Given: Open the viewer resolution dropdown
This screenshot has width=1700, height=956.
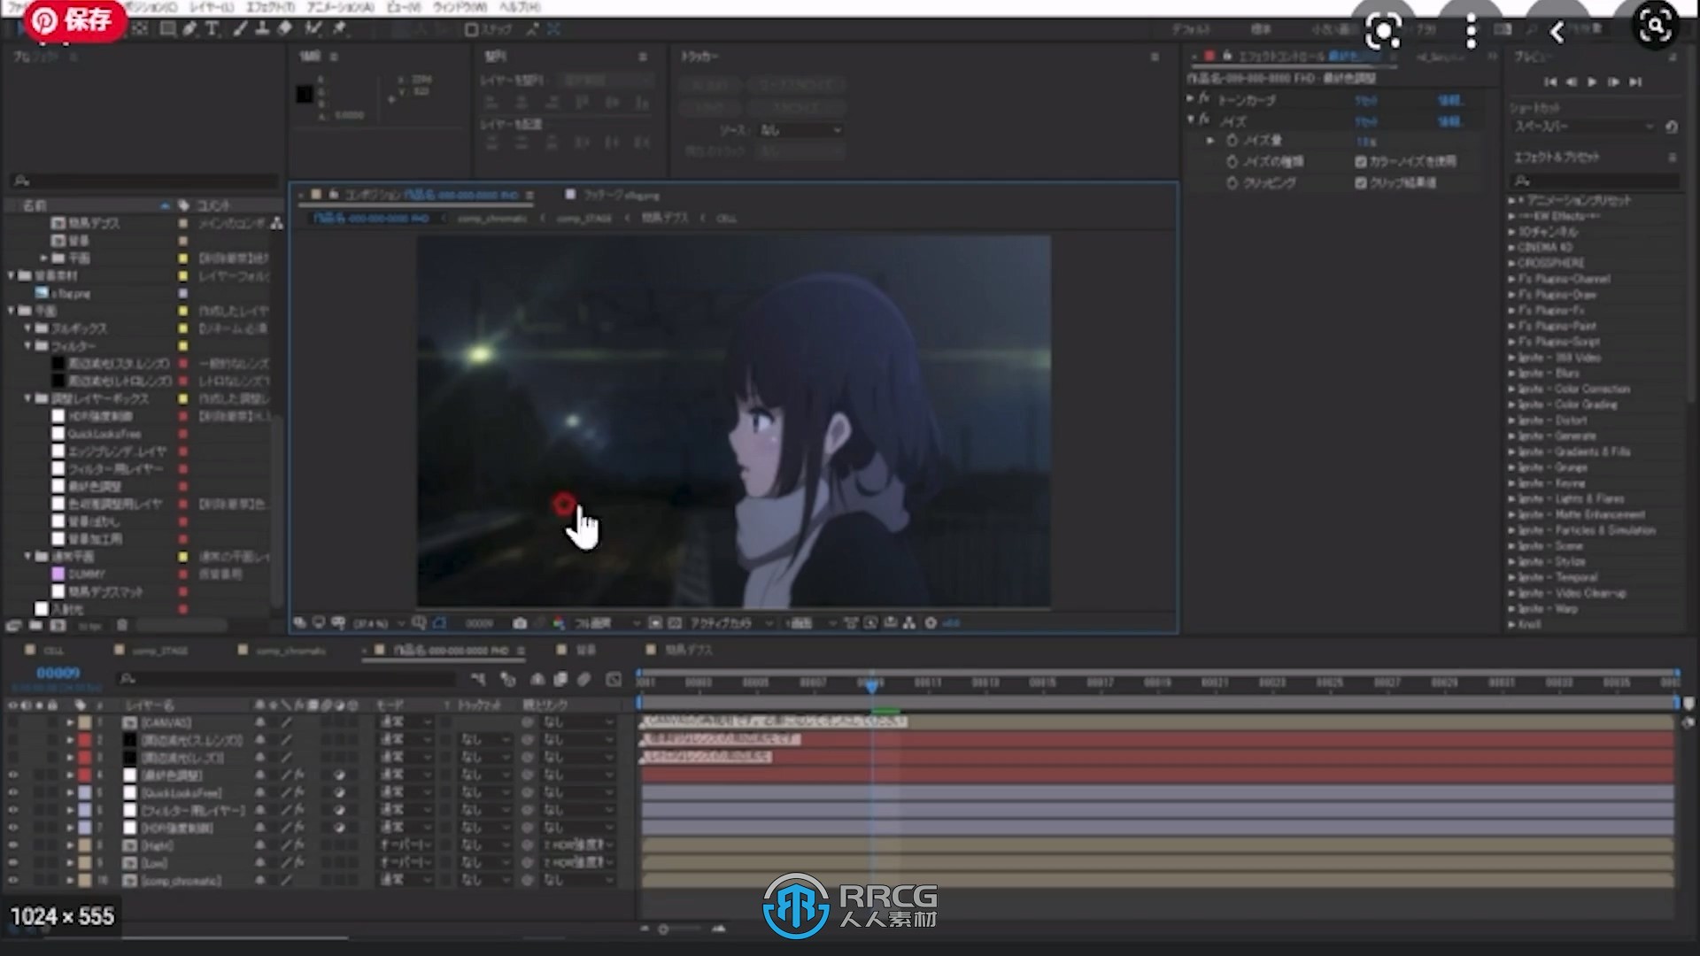Looking at the screenshot, I should pos(607,623).
